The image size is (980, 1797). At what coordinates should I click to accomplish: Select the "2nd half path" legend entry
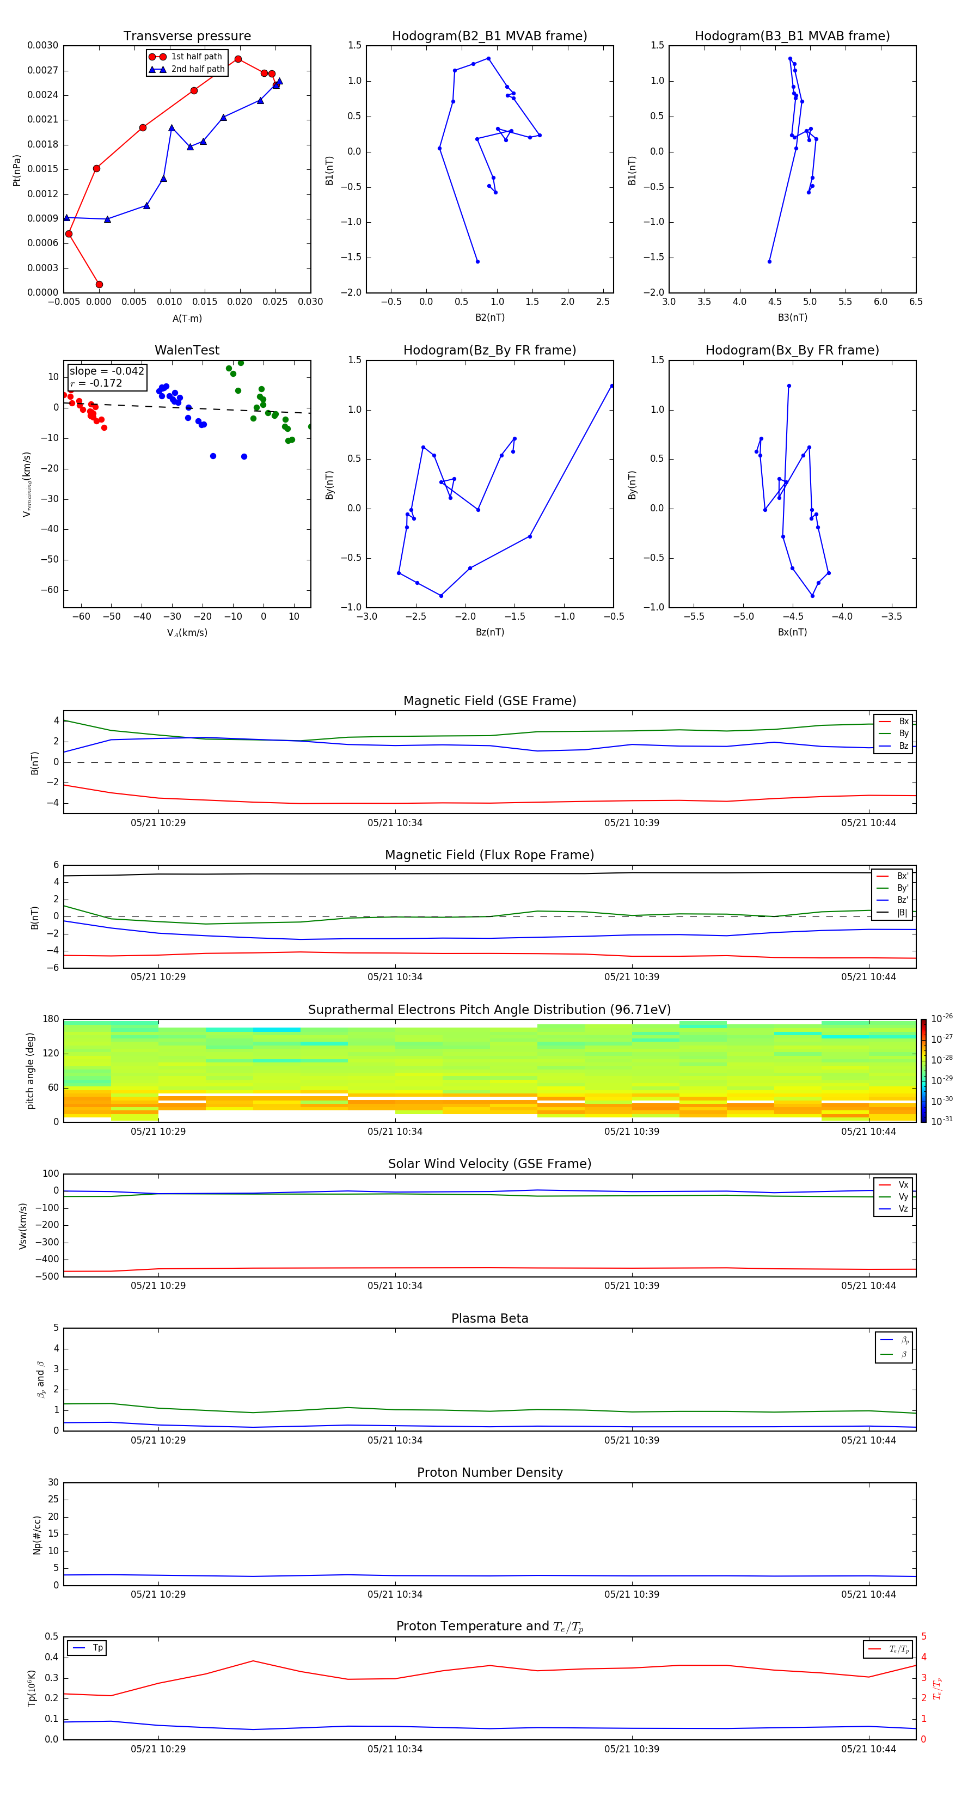pyautogui.click(x=186, y=69)
